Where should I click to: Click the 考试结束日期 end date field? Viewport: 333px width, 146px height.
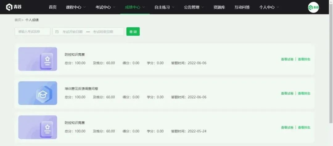pyautogui.click(x=103, y=32)
